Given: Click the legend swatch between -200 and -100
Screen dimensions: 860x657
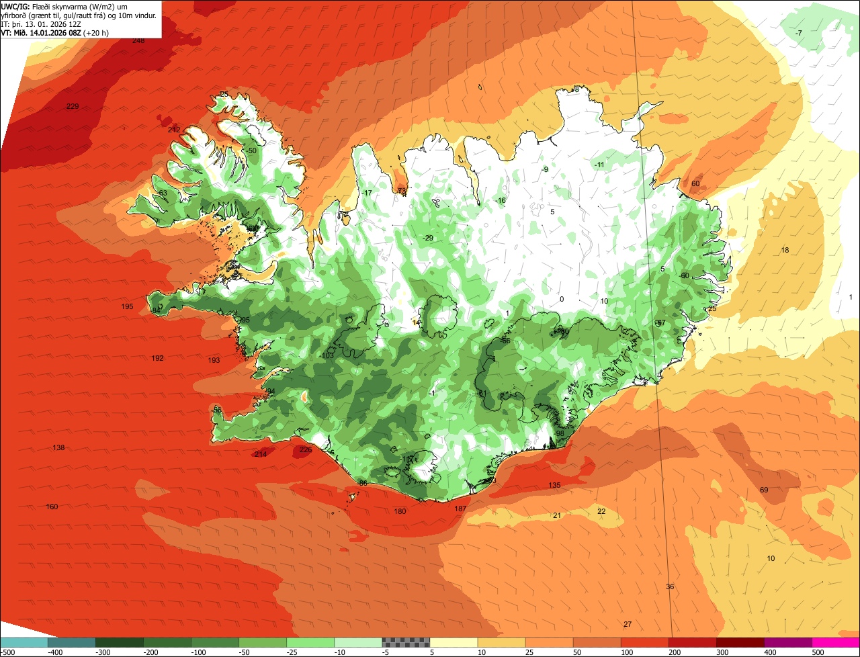Looking at the screenshot, I should pyautogui.click(x=168, y=642).
